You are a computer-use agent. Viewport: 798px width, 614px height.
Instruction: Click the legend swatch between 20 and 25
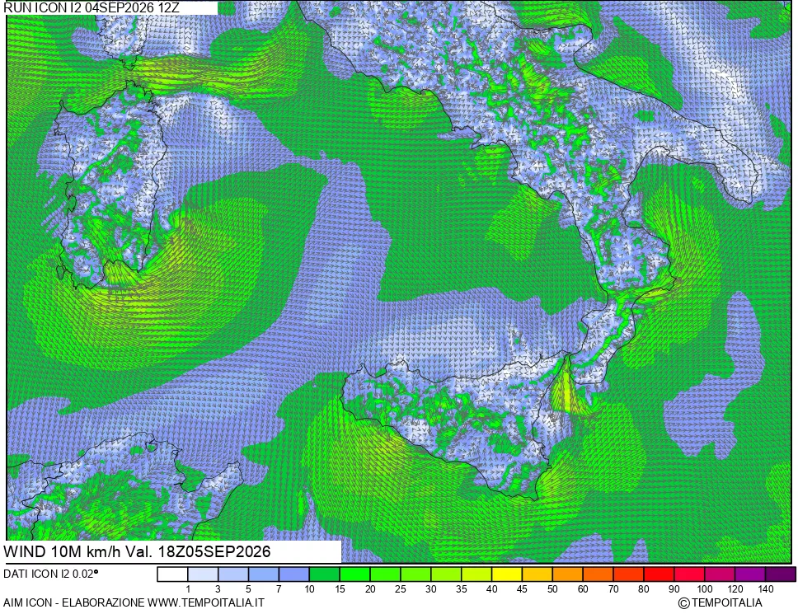385,574
